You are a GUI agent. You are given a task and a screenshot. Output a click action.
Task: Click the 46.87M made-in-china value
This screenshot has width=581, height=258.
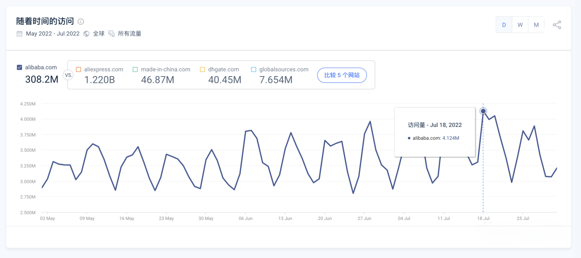pos(158,80)
